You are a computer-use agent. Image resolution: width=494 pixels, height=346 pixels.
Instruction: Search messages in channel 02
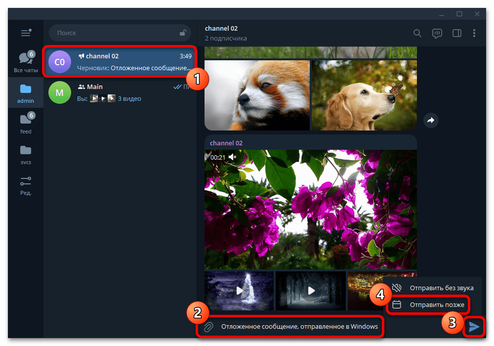tap(417, 33)
